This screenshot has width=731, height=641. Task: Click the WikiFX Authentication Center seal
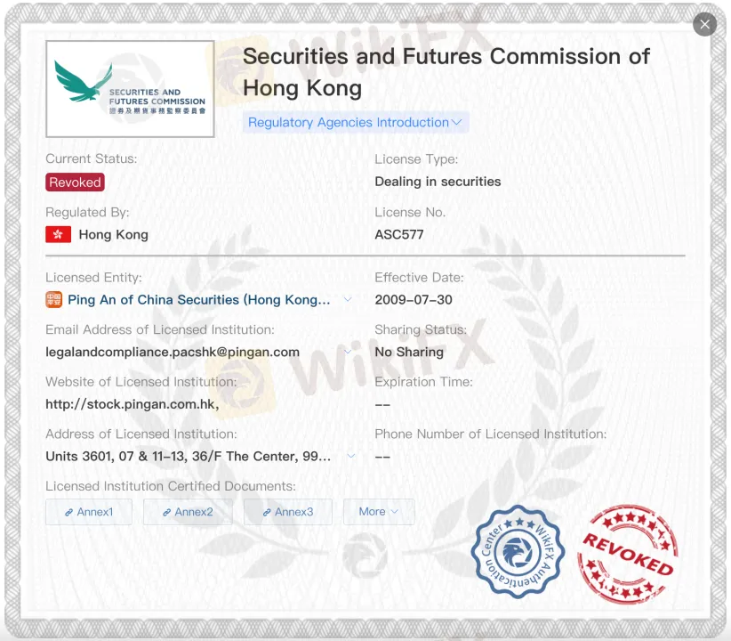coord(518,552)
